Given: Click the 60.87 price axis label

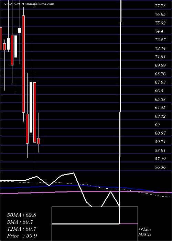Looking at the screenshot, I should click(161, 133).
